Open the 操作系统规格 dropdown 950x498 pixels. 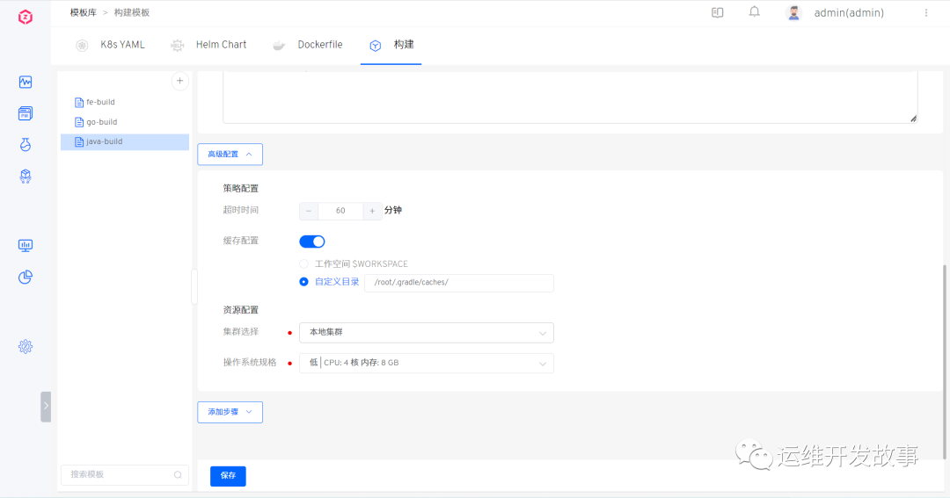(x=427, y=363)
